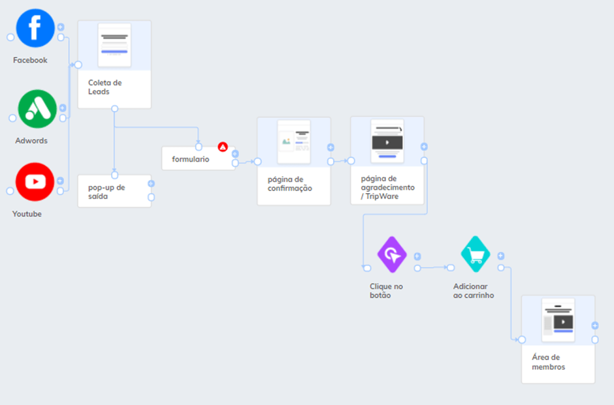This screenshot has height=405, width=614.
Task: Select the Youtube traffic source icon
Action: coord(35,182)
